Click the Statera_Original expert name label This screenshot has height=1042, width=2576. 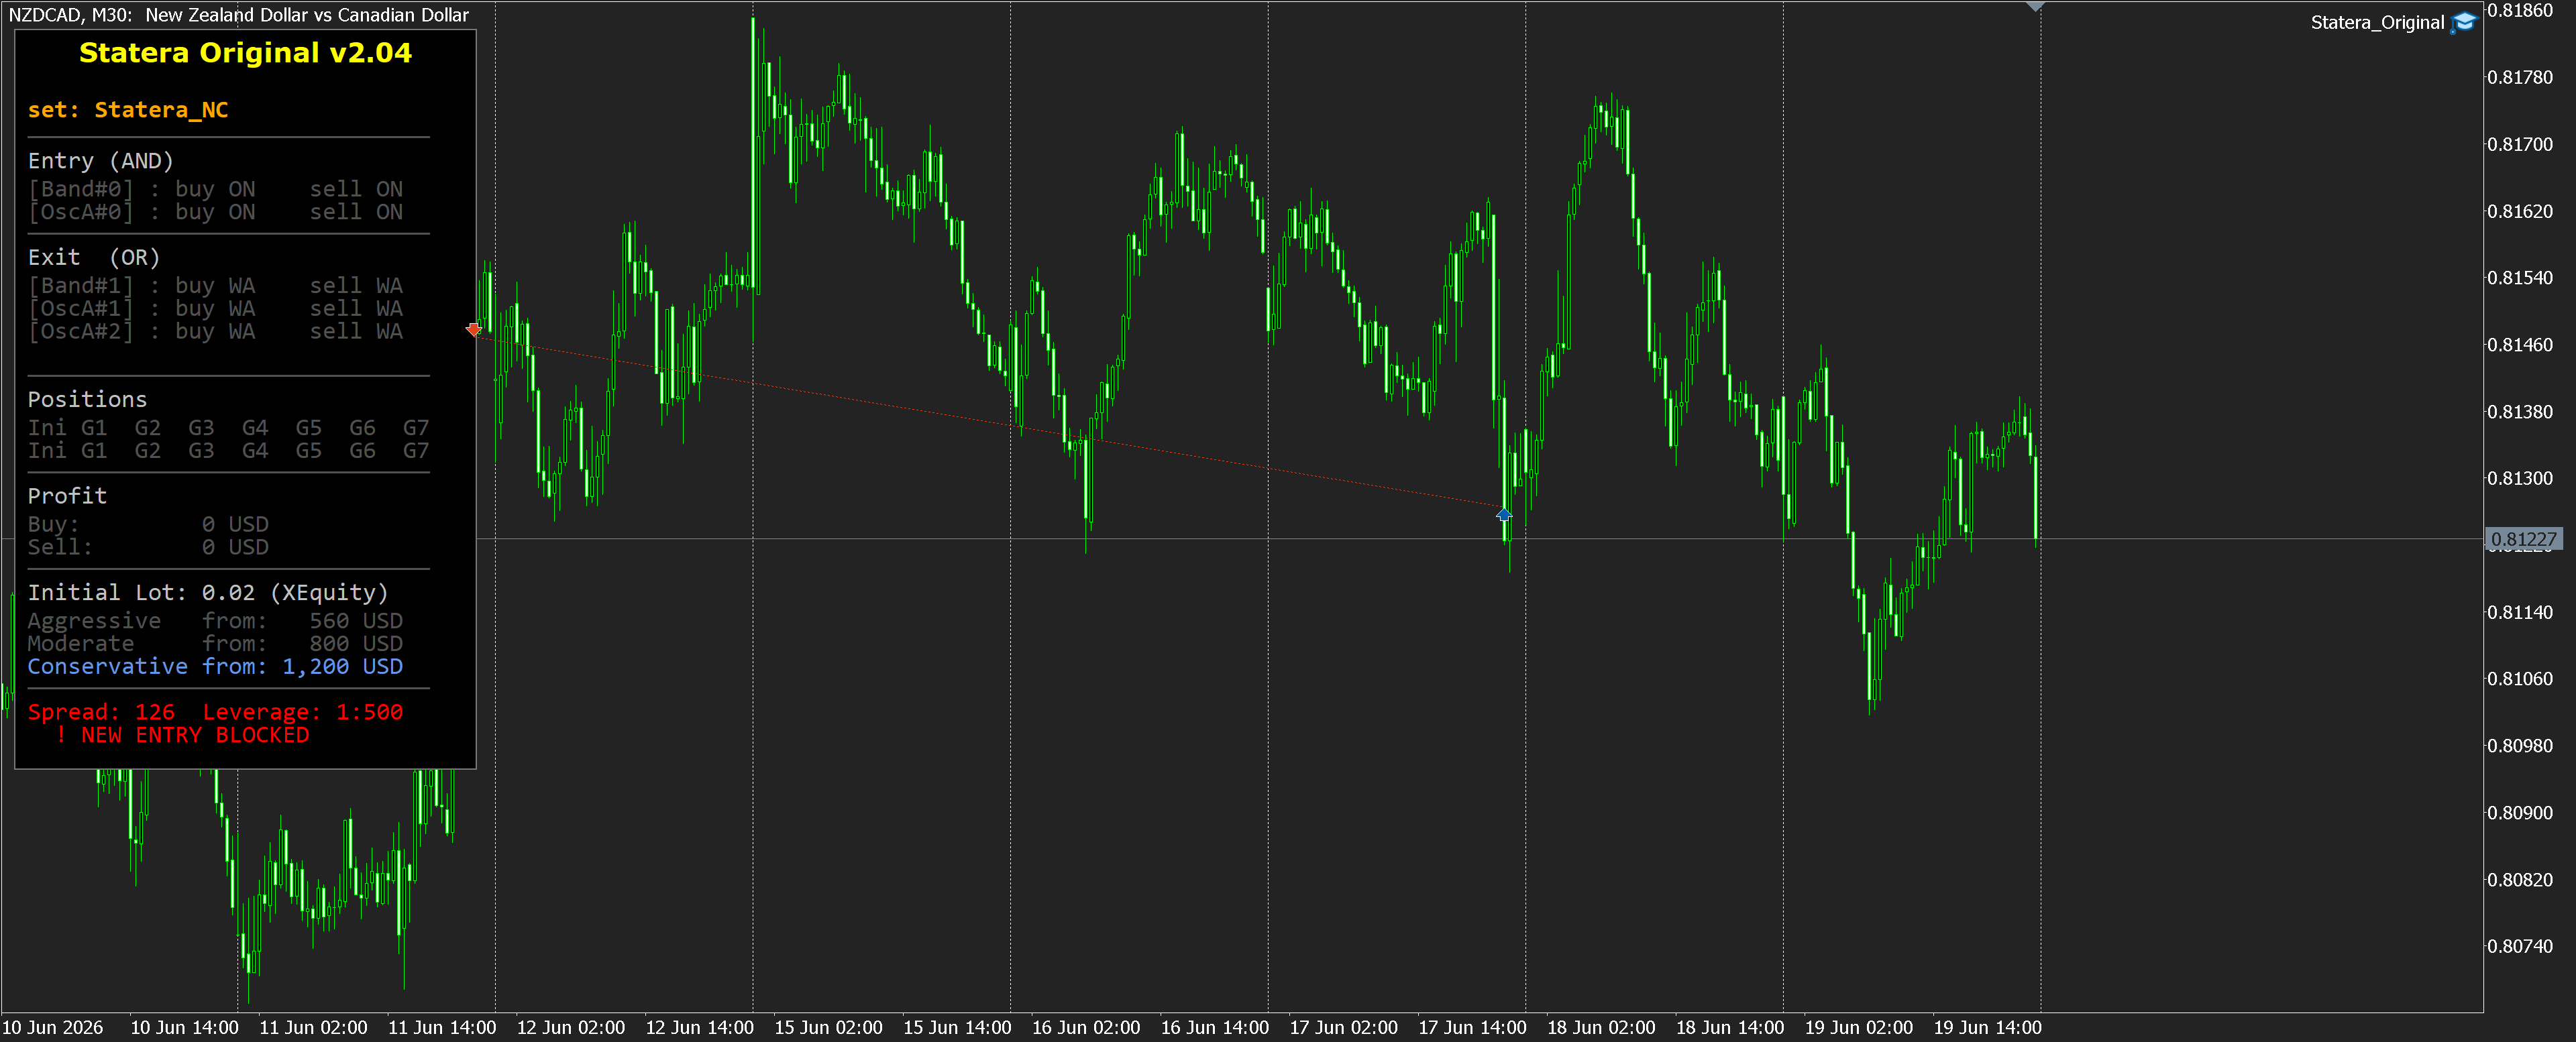click(x=2377, y=23)
